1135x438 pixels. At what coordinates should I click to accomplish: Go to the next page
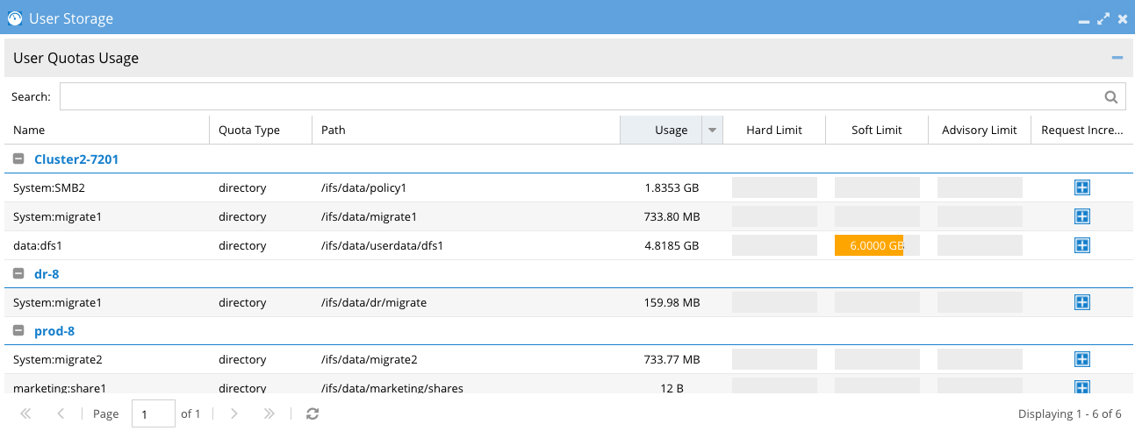(x=234, y=413)
